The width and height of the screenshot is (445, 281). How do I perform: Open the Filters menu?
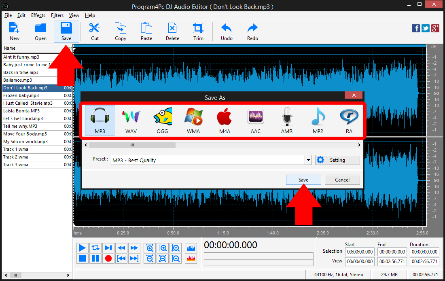(57, 15)
